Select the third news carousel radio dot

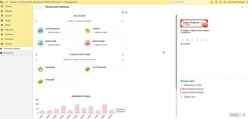(192, 40)
